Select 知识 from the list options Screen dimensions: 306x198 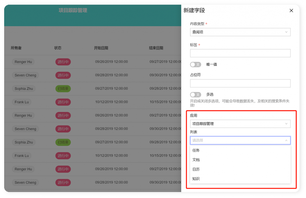click(x=240, y=179)
